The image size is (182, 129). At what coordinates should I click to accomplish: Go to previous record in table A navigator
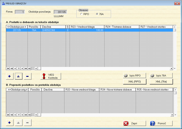pyautogui.click(x=15, y=68)
